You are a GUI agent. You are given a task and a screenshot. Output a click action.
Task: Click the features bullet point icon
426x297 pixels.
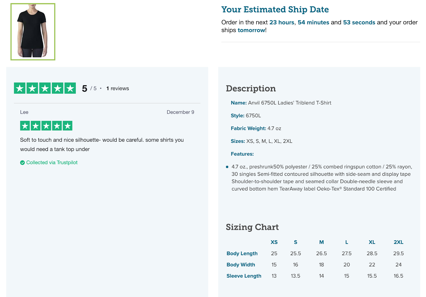point(227,167)
